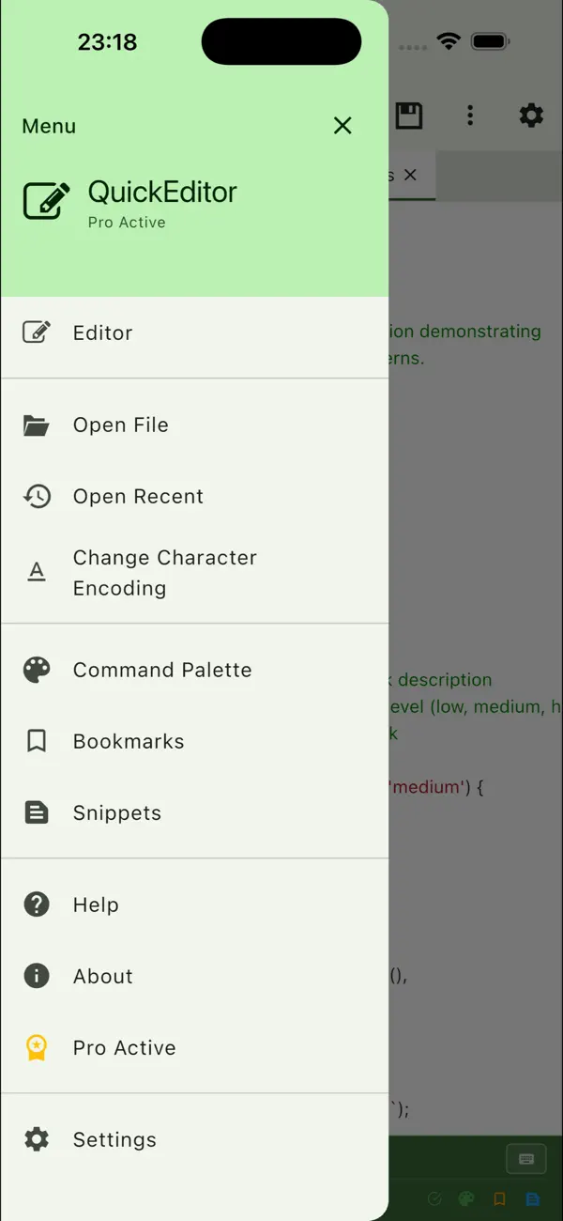Viewport: 563px width, 1221px height.
Task: Close the open file tab
Action: (x=410, y=175)
